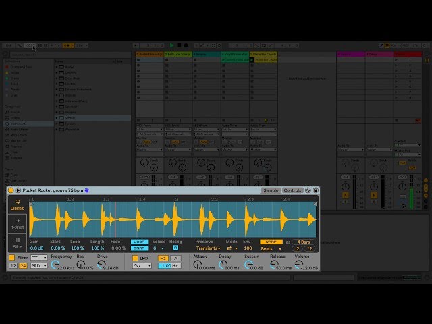Click the LFO rate 1.00 Hz field

click(x=169, y=265)
